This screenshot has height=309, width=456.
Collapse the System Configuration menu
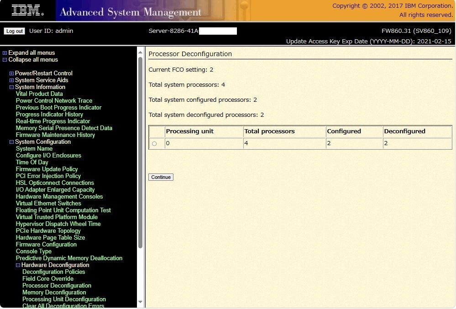[11, 142]
